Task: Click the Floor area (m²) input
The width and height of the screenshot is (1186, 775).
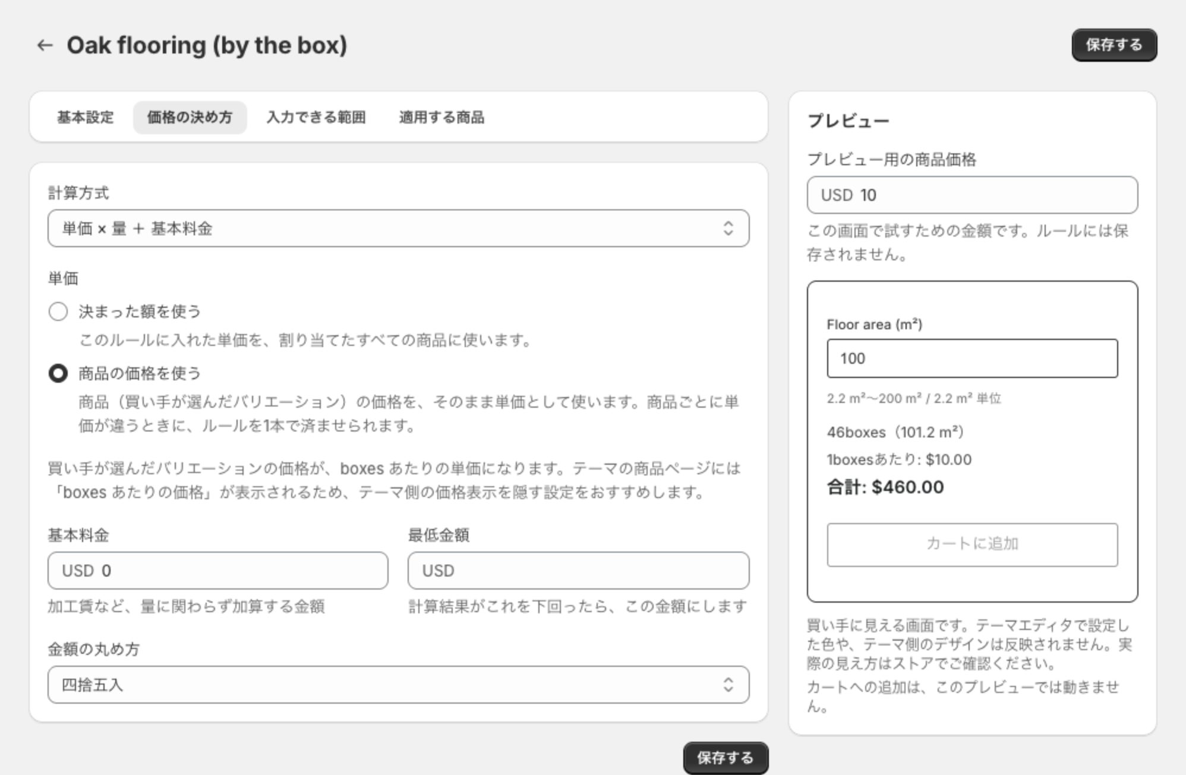Action: coord(972,358)
